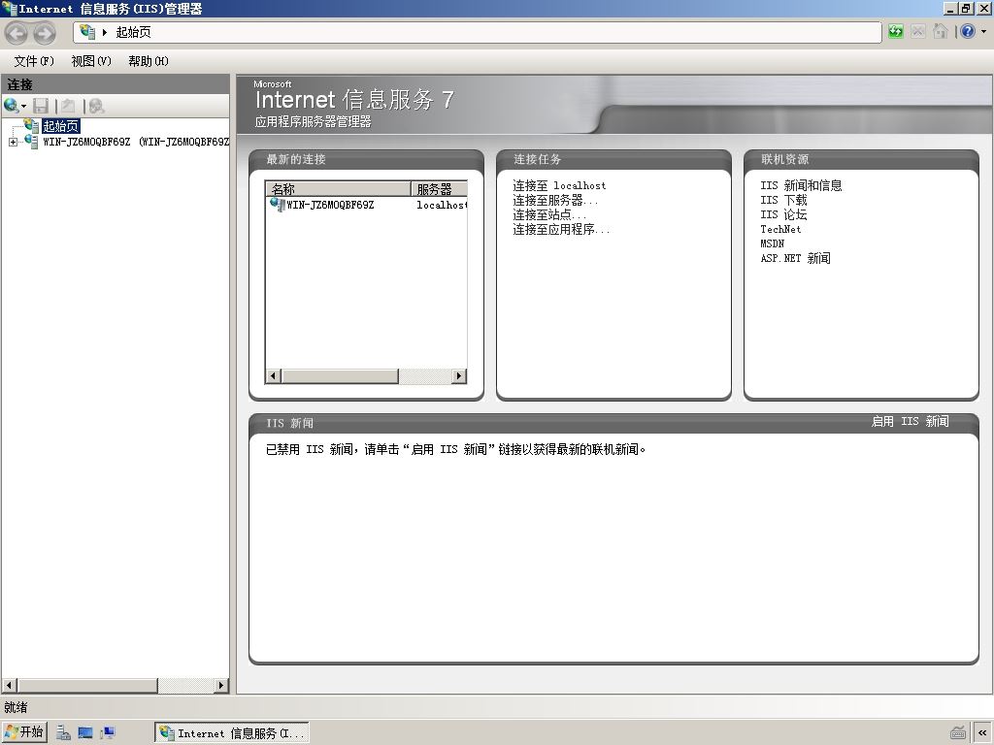The height and width of the screenshot is (745, 994).
Task: Click the localhost cell in recent connections
Action: pyautogui.click(x=442, y=205)
